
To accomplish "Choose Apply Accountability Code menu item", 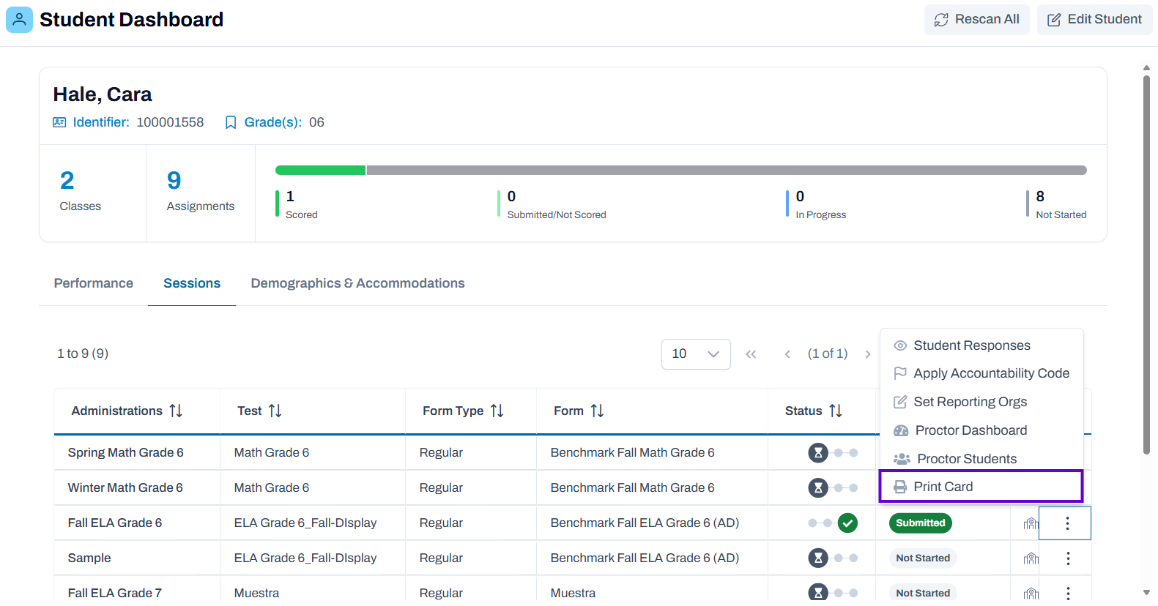I will (981, 373).
